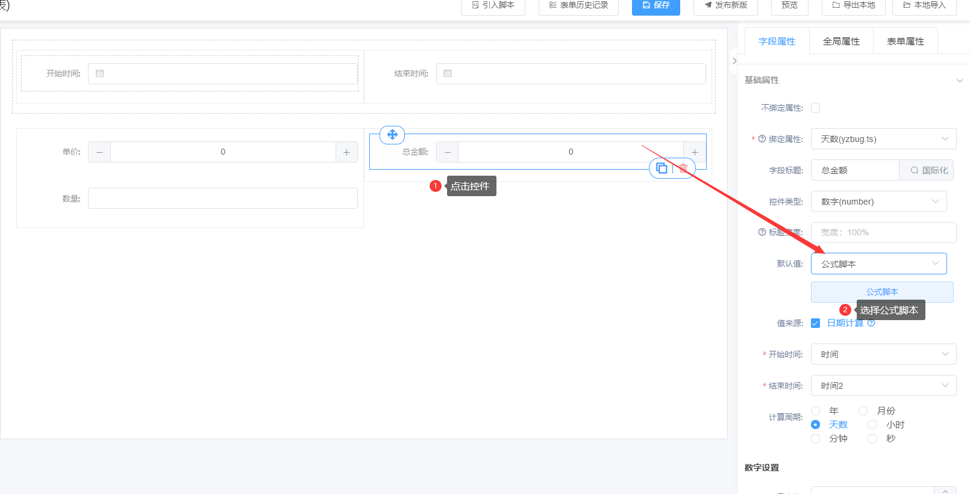
Task: Decrease the 单价 value
Action: 99,152
